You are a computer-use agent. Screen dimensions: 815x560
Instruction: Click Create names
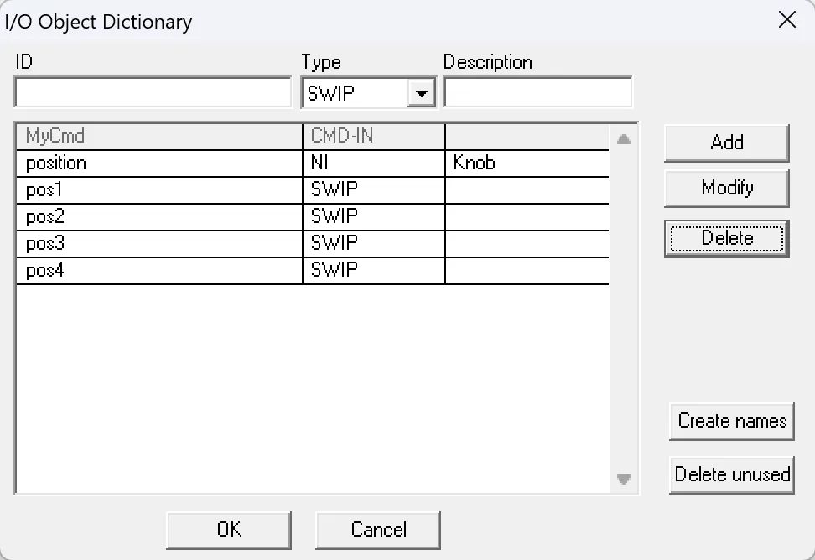731,422
